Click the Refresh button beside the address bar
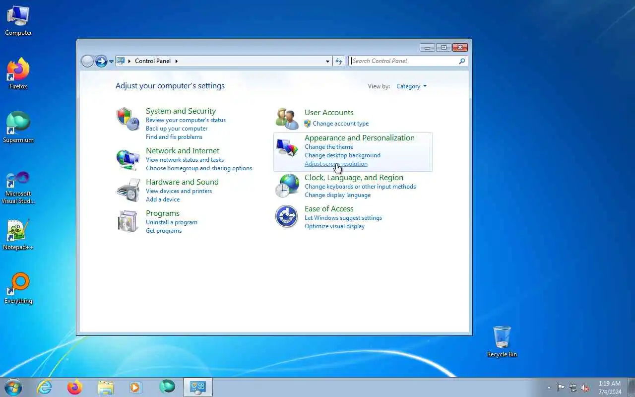The height and width of the screenshot is (397, 635). [x=339, y=61]
